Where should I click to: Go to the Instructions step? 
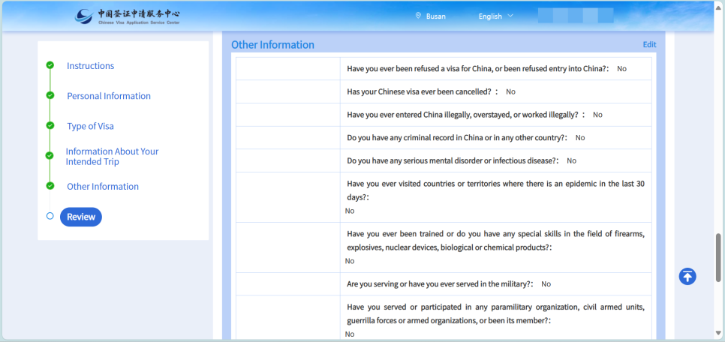click(x=90, y=66)
